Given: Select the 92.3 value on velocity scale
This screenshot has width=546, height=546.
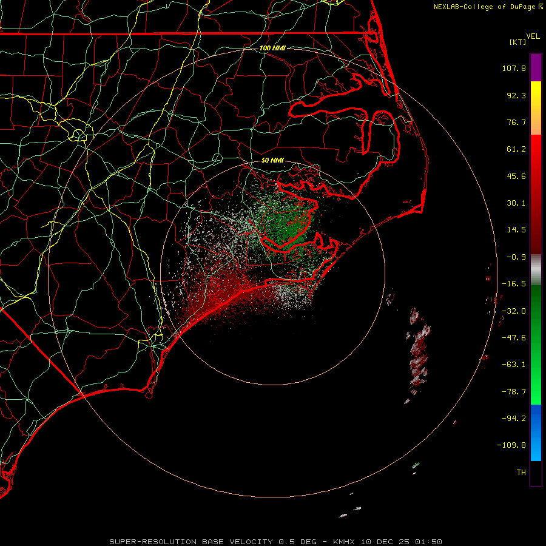Looking at the screenshot, I should click(516, 95).
